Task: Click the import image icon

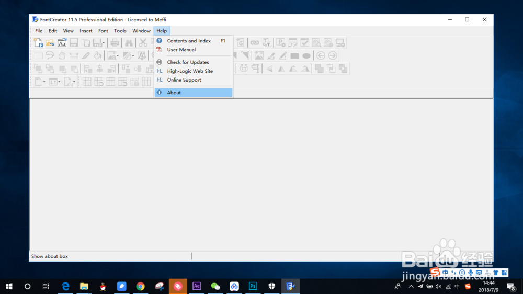Action: coord(259,56)
